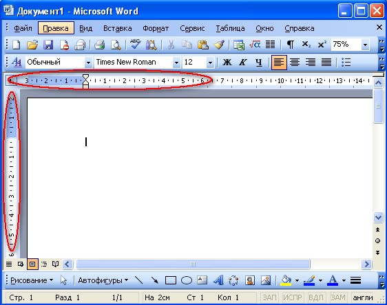Image resolution: width=387 pixels, height=305 pixels.
Task: Open the Рисование drawing menu button
Action: tap(32, 280)
